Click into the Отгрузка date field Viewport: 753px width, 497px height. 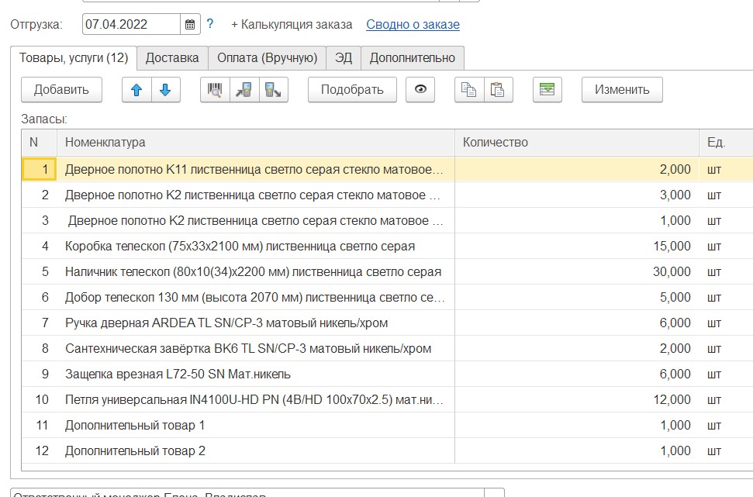tap(130, 24)
